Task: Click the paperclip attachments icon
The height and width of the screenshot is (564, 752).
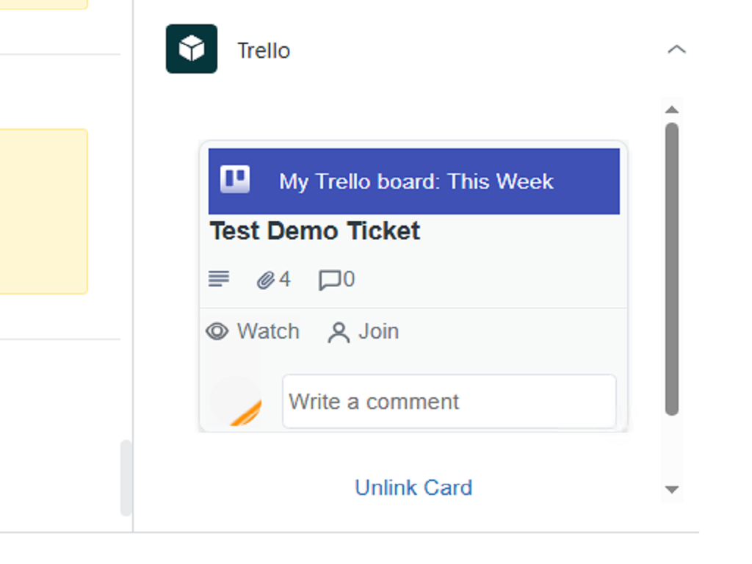Action: click(265, 280)
